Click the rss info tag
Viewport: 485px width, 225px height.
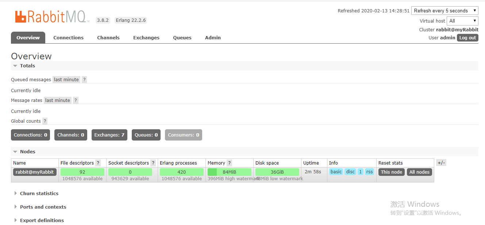370,172
